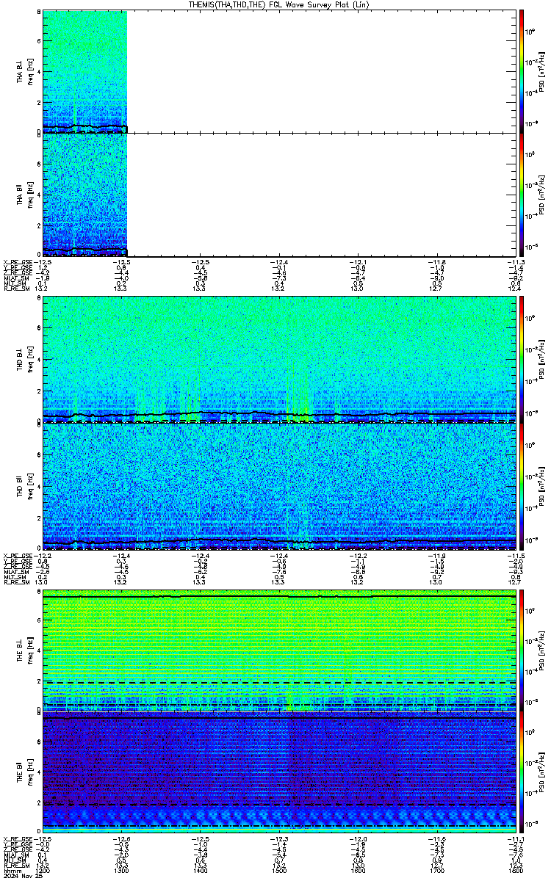Click the THA B|| freq axis label
Image resolution: width=551 pixels, height=881 pixels.
(x=25, y=195)
